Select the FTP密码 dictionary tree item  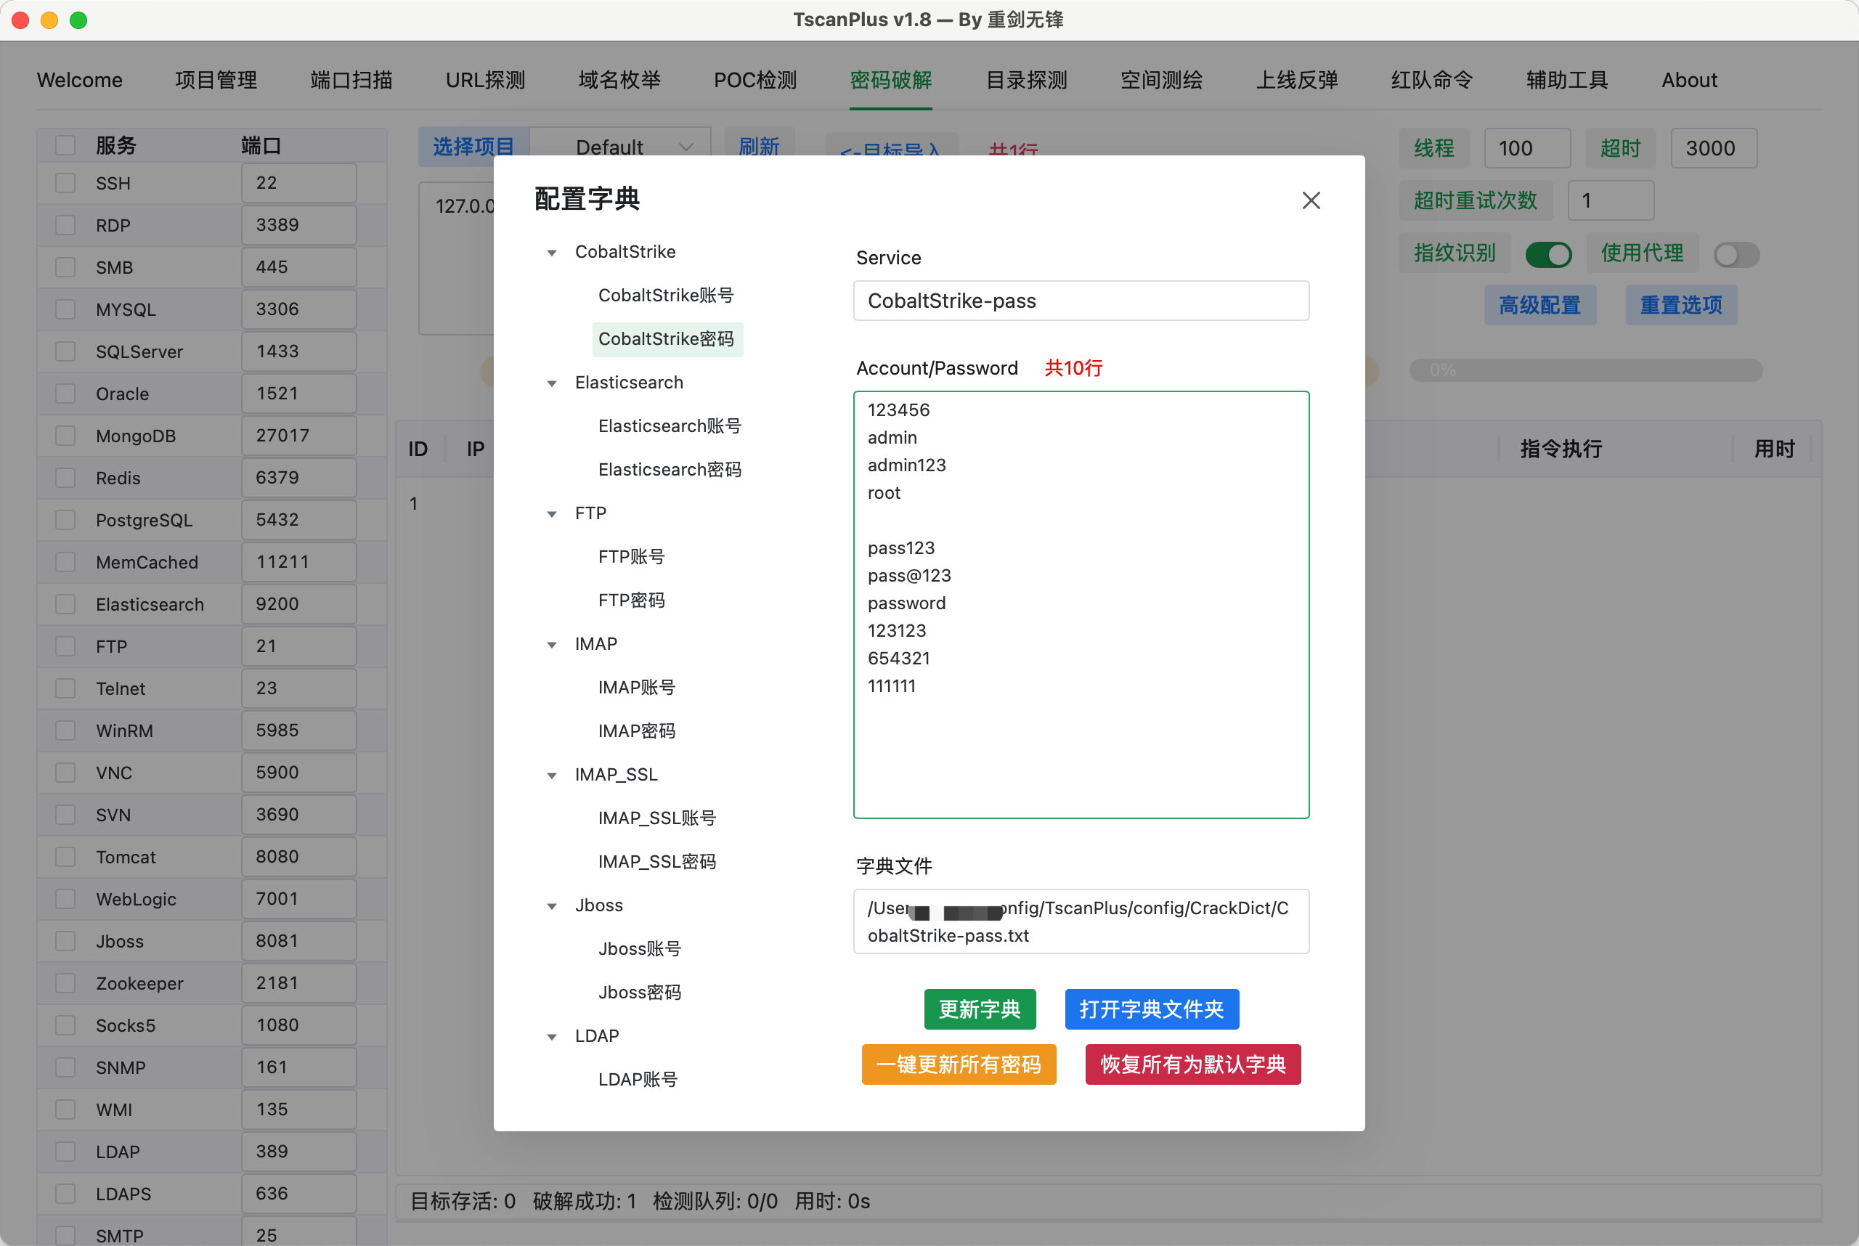tap(631, 600)
